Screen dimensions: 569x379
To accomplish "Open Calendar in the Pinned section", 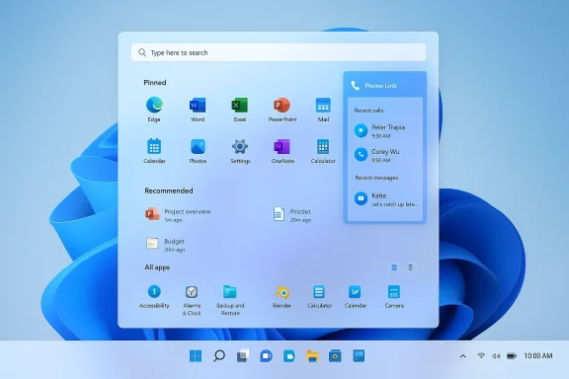I will coord(154,151).
